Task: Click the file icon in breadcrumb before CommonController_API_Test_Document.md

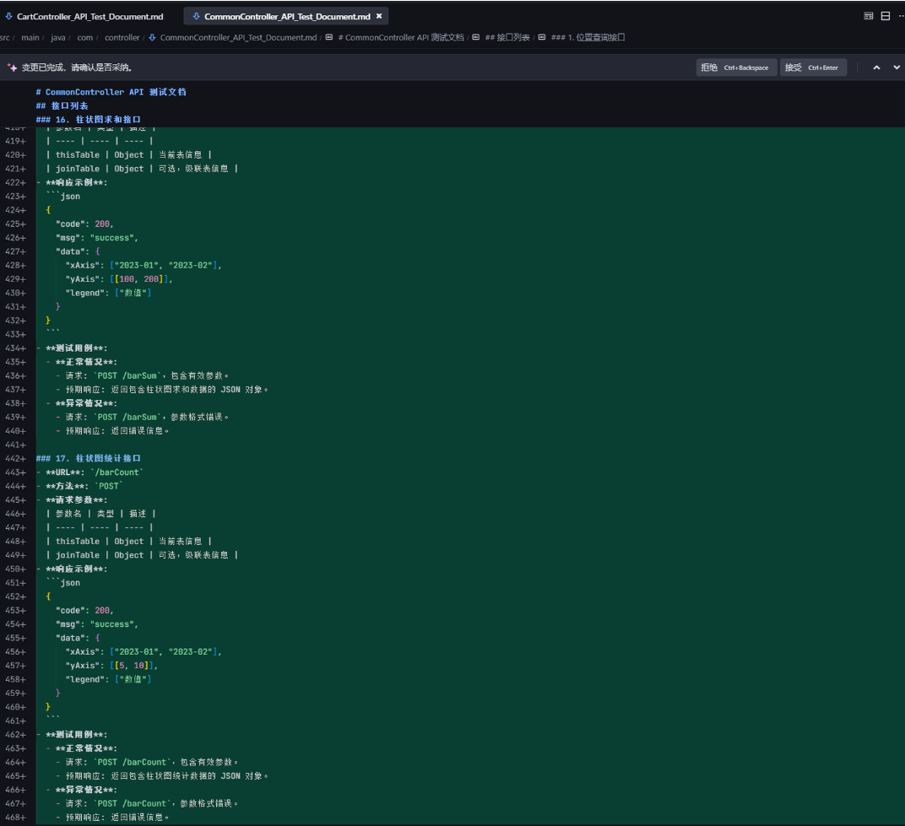Action: coord(152,37)
